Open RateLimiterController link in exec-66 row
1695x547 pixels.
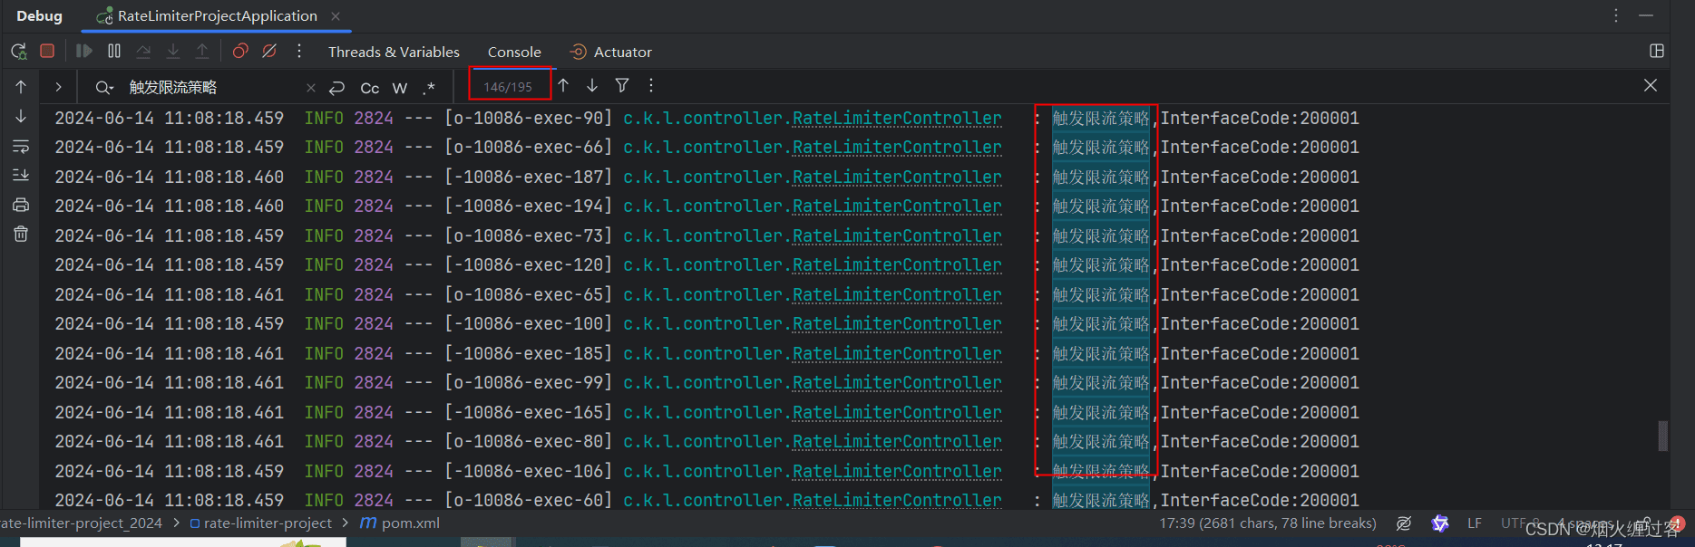point(897,148)
